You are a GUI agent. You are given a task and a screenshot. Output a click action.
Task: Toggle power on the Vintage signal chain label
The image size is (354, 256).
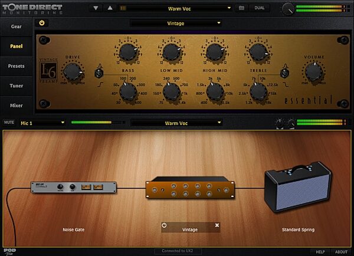(x=164, y=225)
